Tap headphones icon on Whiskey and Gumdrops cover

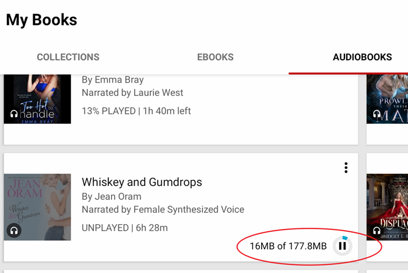point(14,231)
